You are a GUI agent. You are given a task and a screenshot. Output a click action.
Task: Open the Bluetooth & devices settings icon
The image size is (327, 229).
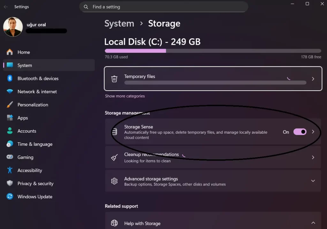(x=9, y=78)
